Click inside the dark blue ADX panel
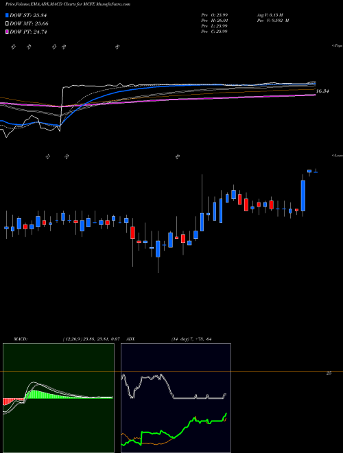343x453 pixels. pyautogui.click(x=176, y=398)
